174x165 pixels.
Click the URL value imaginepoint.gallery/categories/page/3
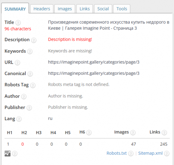pos(94,62)
